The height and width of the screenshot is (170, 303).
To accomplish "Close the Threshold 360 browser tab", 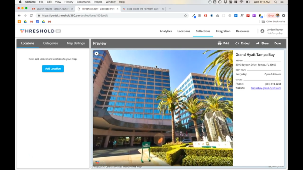I will coord(117,9).
